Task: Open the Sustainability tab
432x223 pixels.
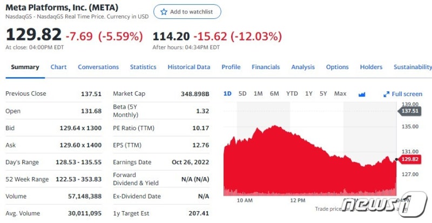Action: [x=413, y=67]
